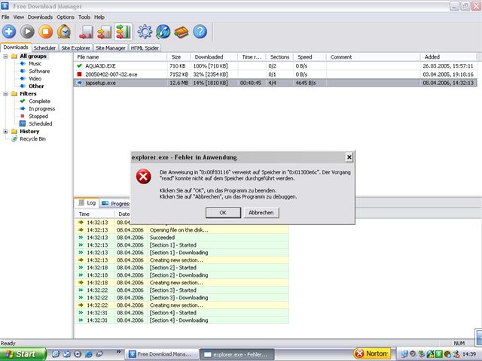Open the Help menu

coord(99,17)
